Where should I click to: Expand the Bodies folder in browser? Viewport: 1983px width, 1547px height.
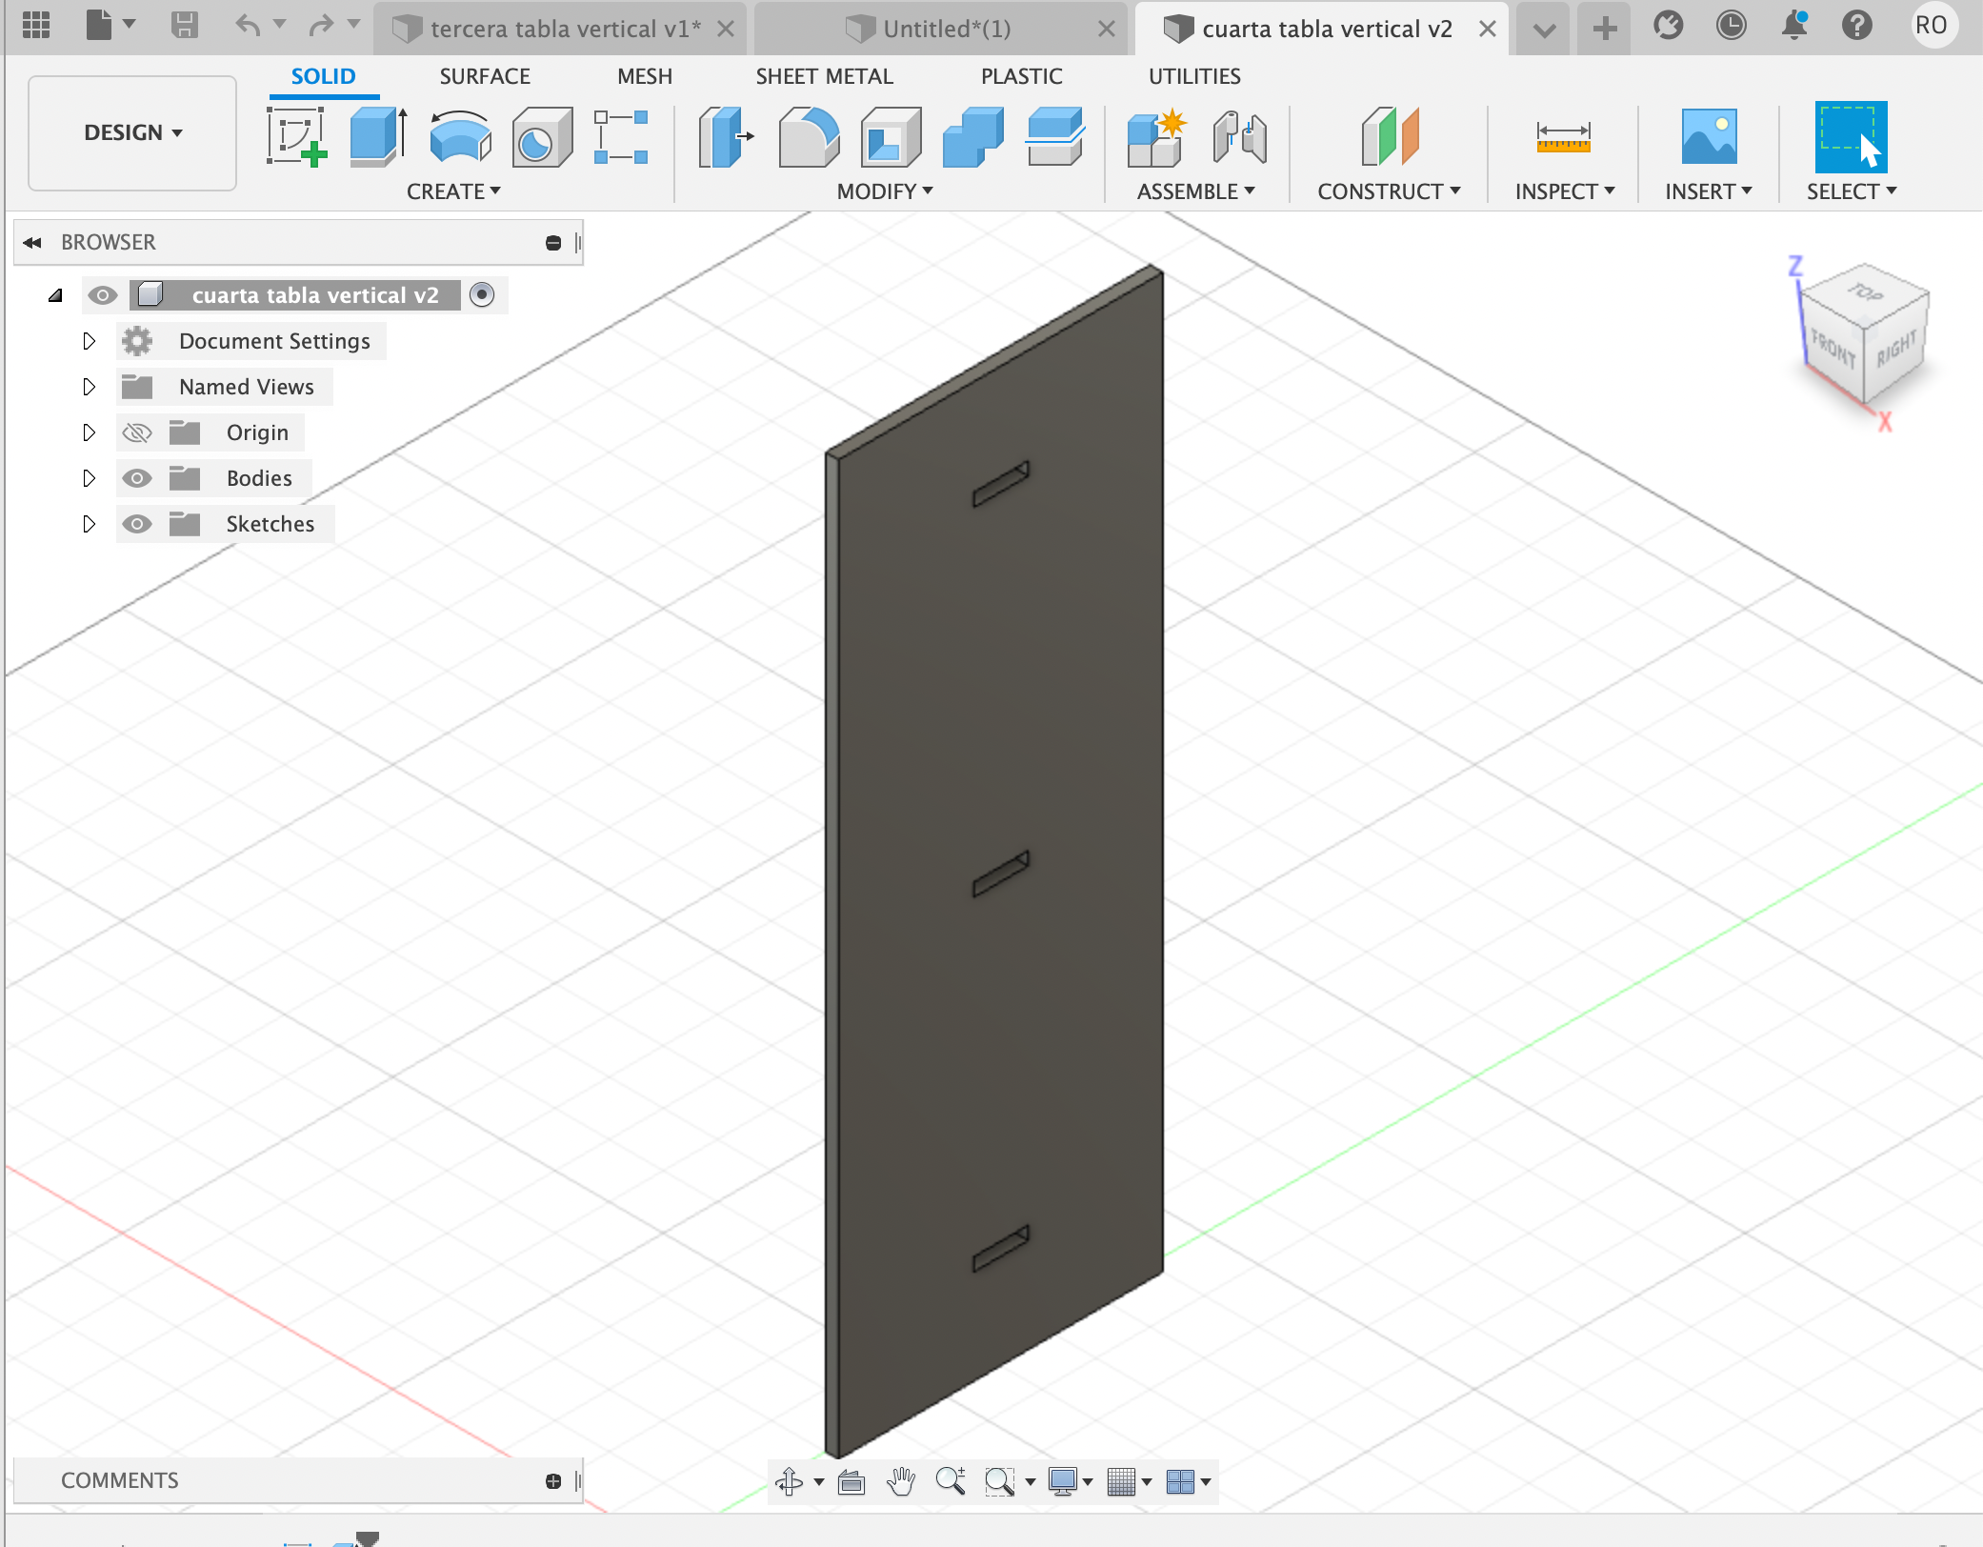click(x=86, y=476)
